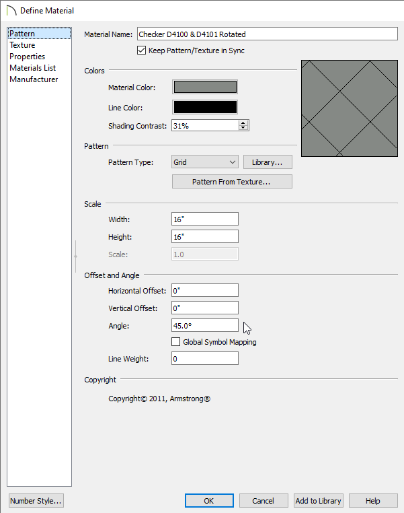
Task: Click the pattern preview thumbnail
Action: [x=350, y=108]
